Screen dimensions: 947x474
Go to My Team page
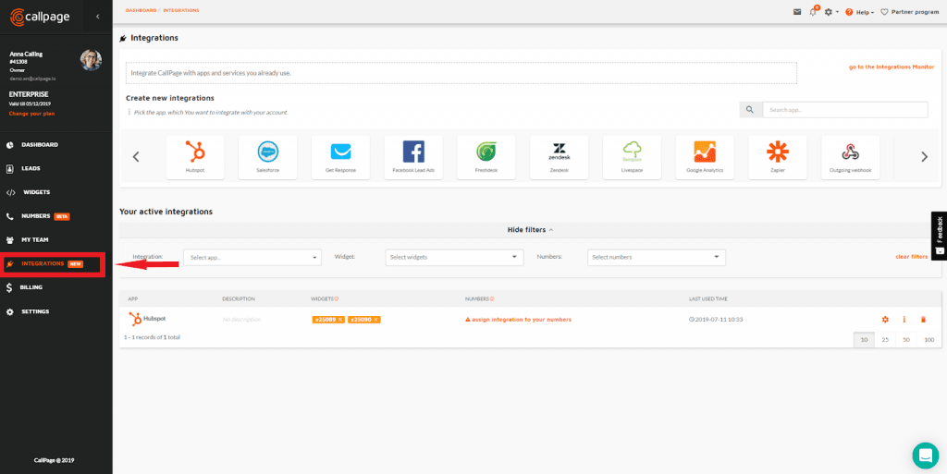(x=34, y=239)
